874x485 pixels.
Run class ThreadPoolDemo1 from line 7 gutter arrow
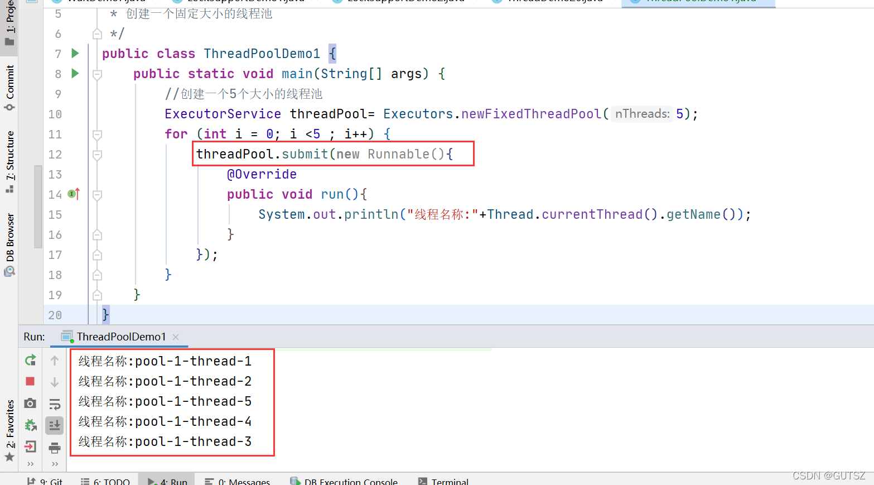tap(75, 54)
